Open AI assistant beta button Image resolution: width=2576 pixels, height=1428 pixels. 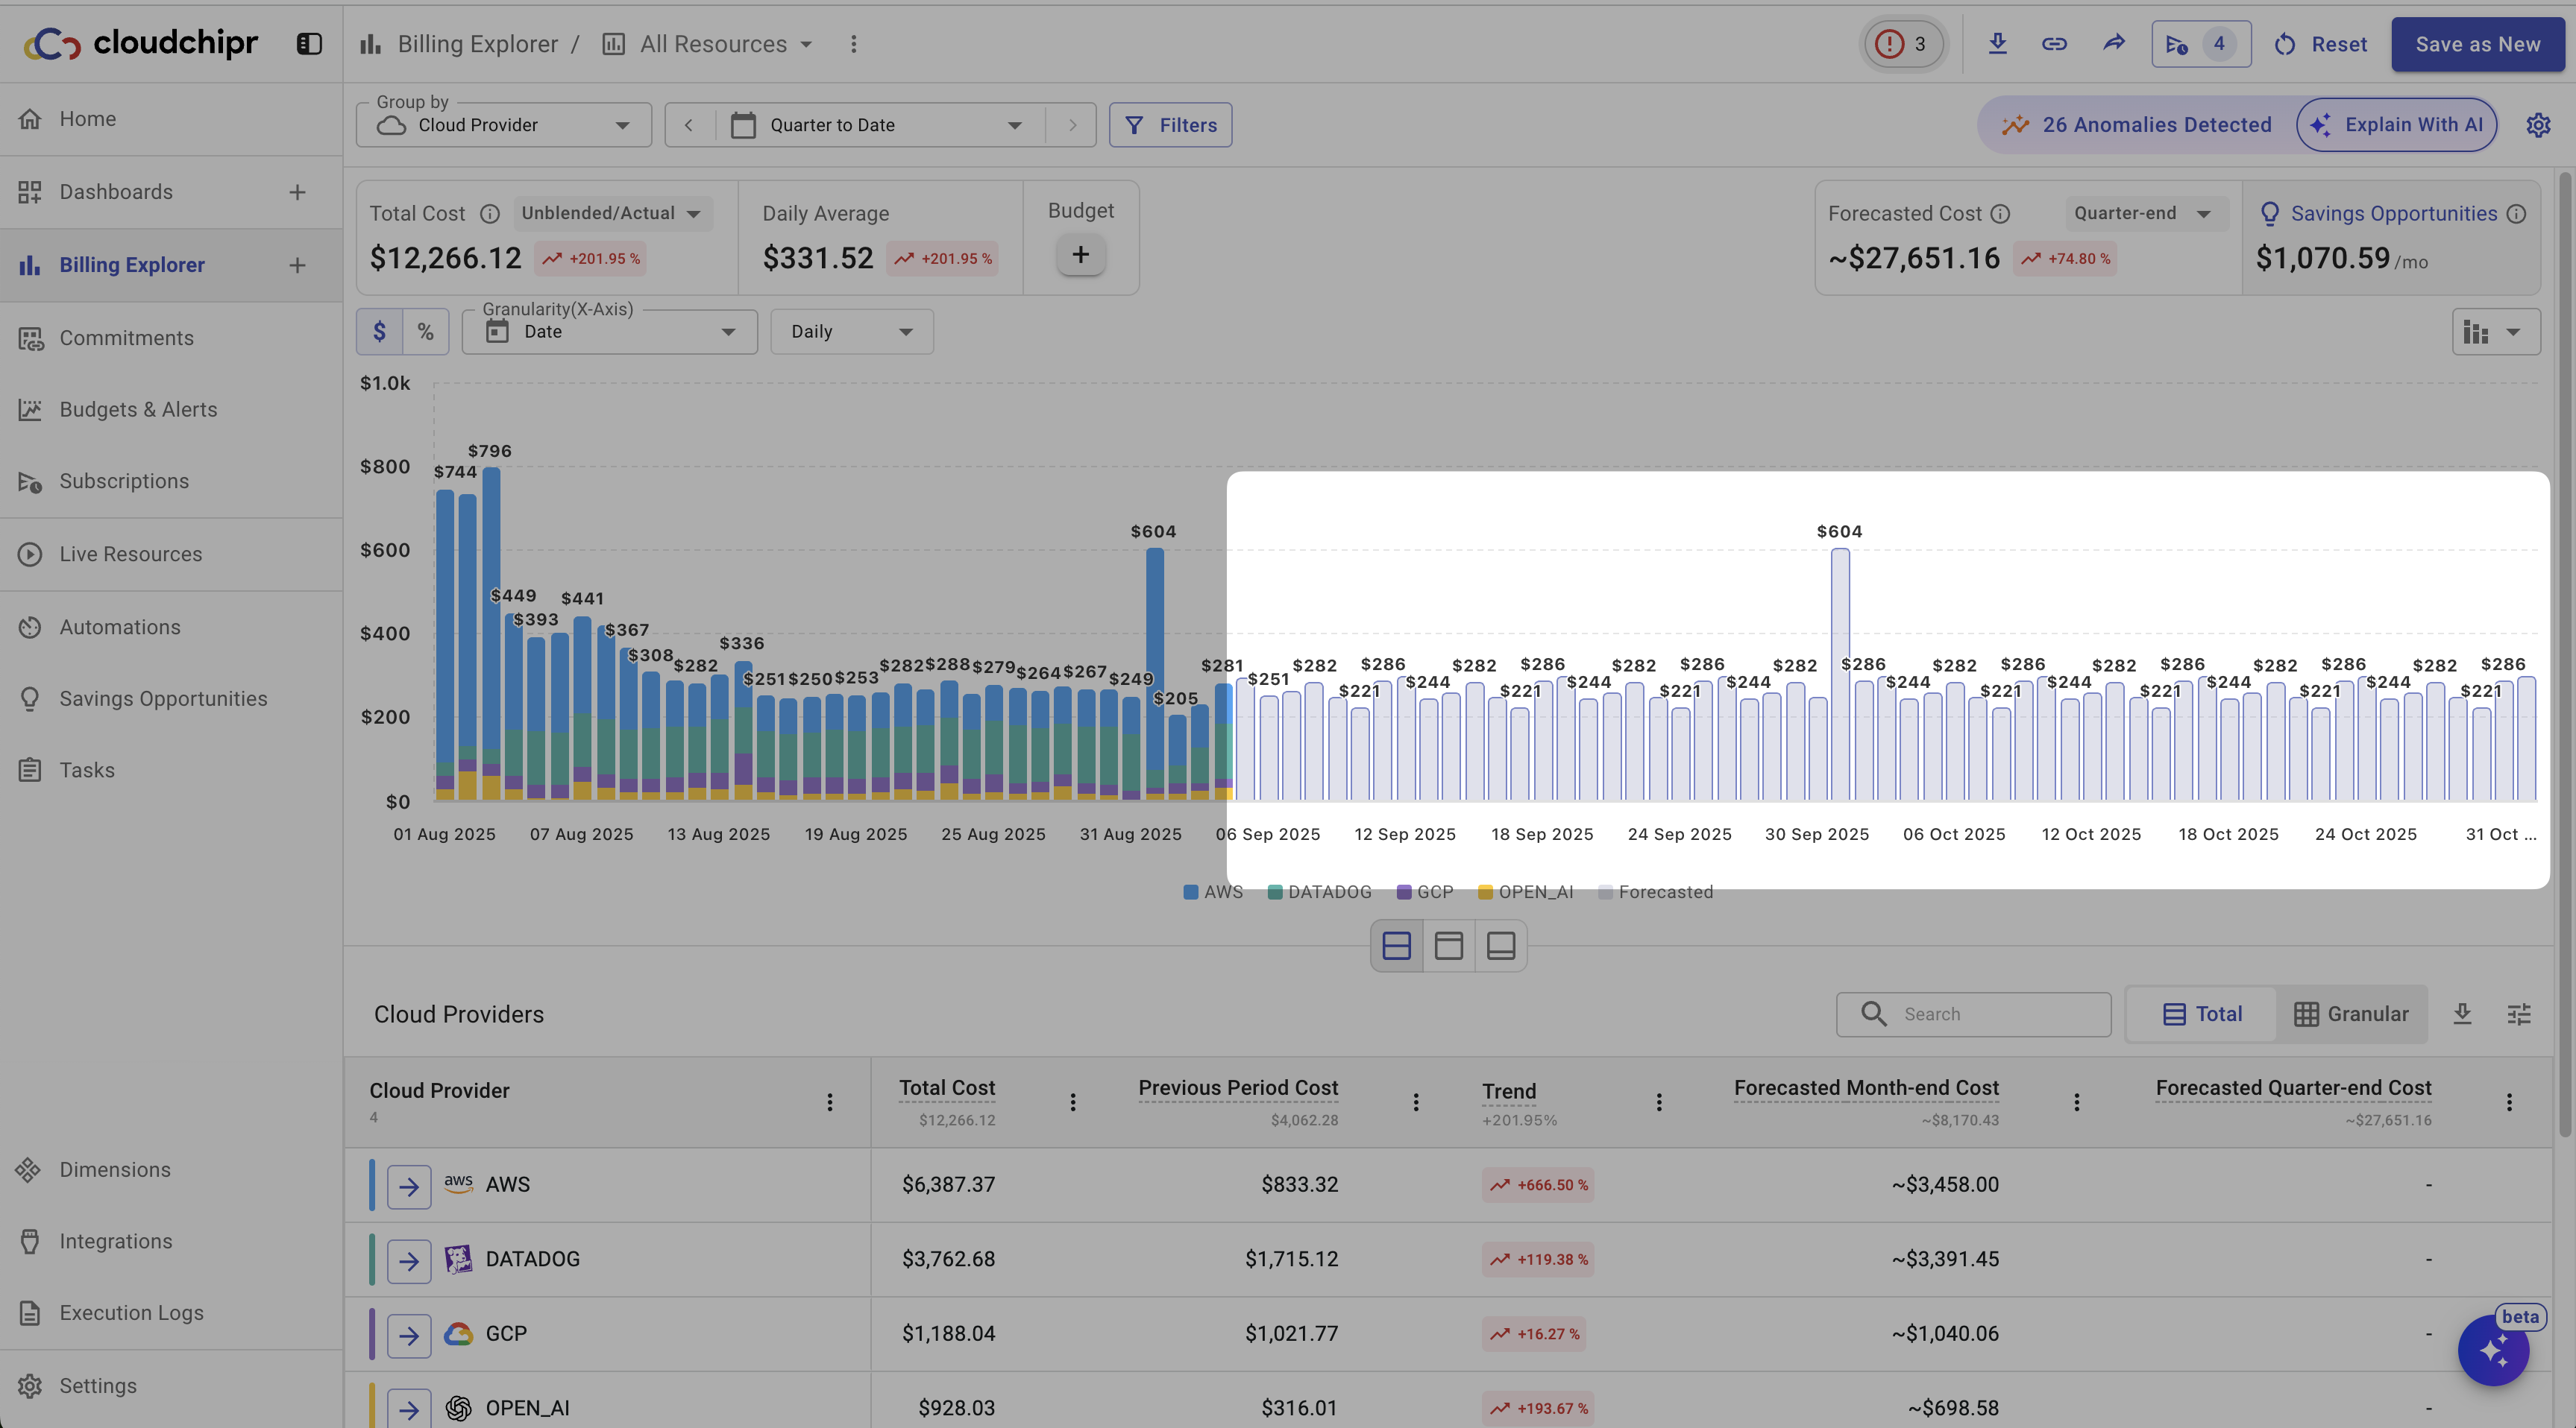coord(2493,1351)
